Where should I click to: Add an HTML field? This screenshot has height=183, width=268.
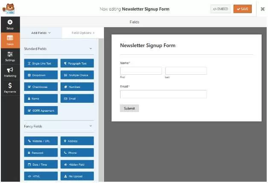(41, 176)
